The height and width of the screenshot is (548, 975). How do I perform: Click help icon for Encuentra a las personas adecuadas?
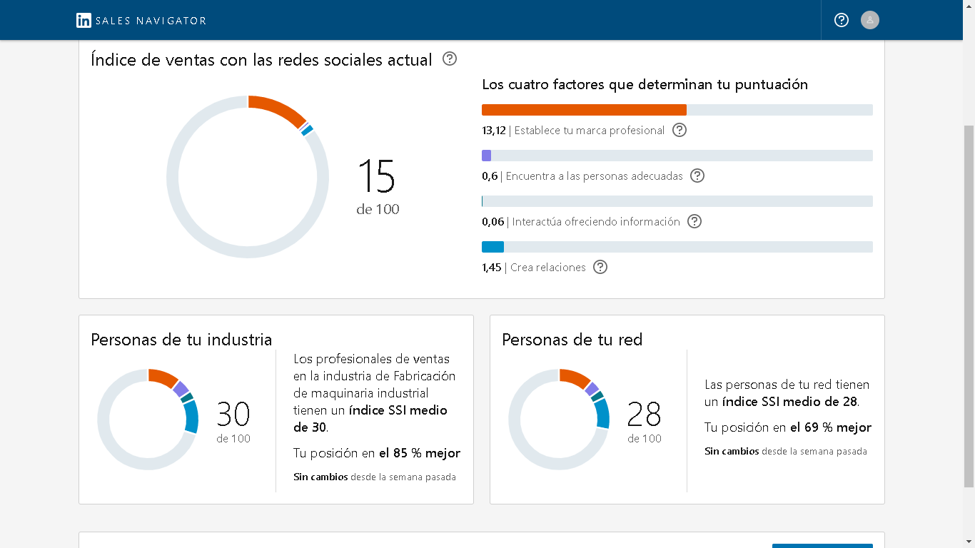[697, 176]
